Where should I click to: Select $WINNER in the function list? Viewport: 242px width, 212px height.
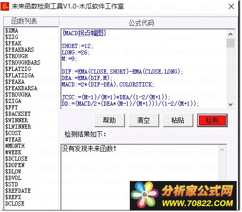(17, 120)
